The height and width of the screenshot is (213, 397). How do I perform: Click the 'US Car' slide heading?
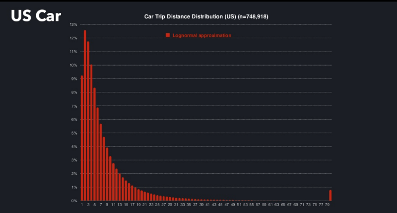[x=36, y=16]
